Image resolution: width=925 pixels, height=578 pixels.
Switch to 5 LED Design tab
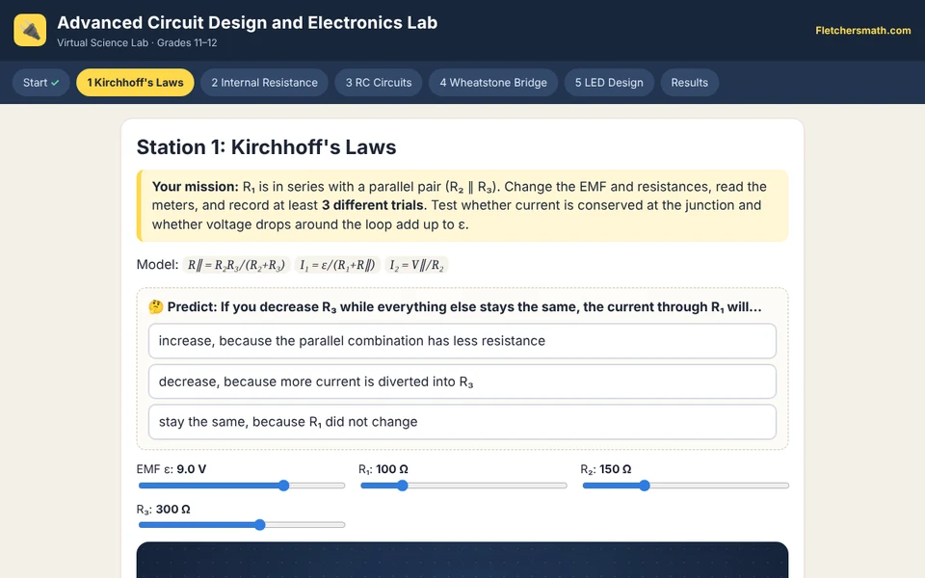(x=609, y=83)
